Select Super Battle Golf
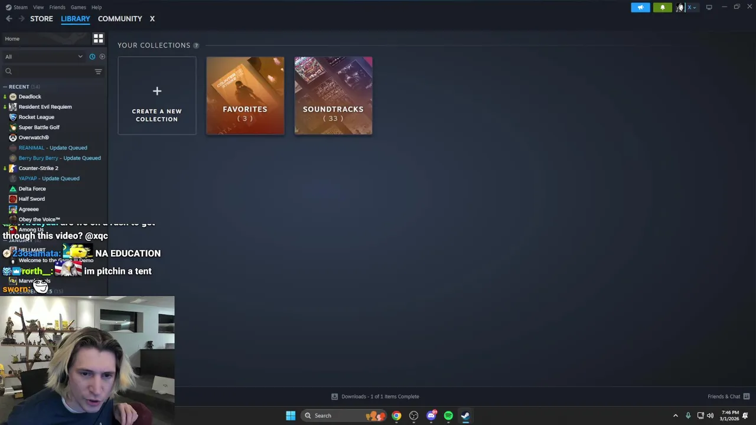 [39, 127]
